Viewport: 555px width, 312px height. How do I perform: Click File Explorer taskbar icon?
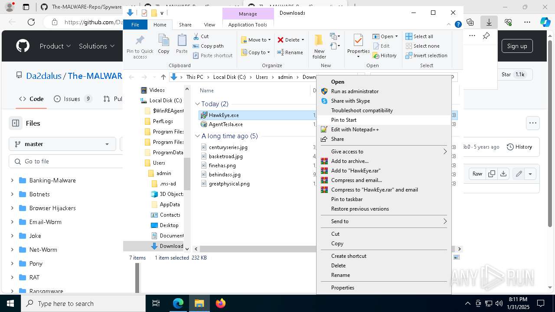[199, 303]
